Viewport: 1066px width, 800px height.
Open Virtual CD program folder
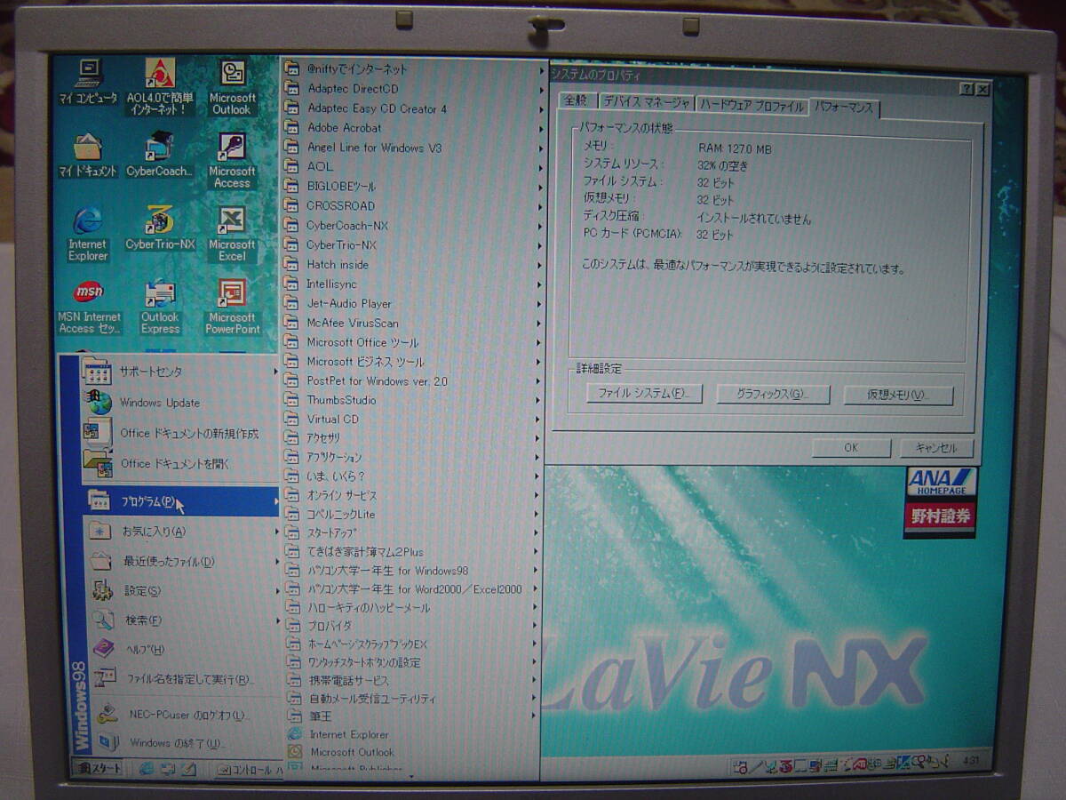(412, 419)
